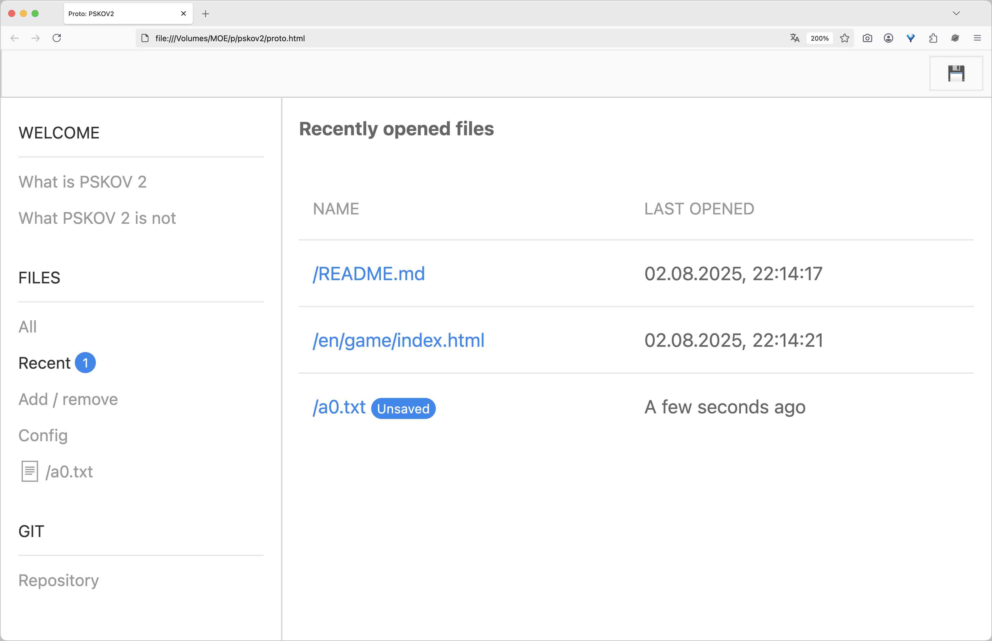
Task: Select Add / remove in Files menu
Action: 68,399
